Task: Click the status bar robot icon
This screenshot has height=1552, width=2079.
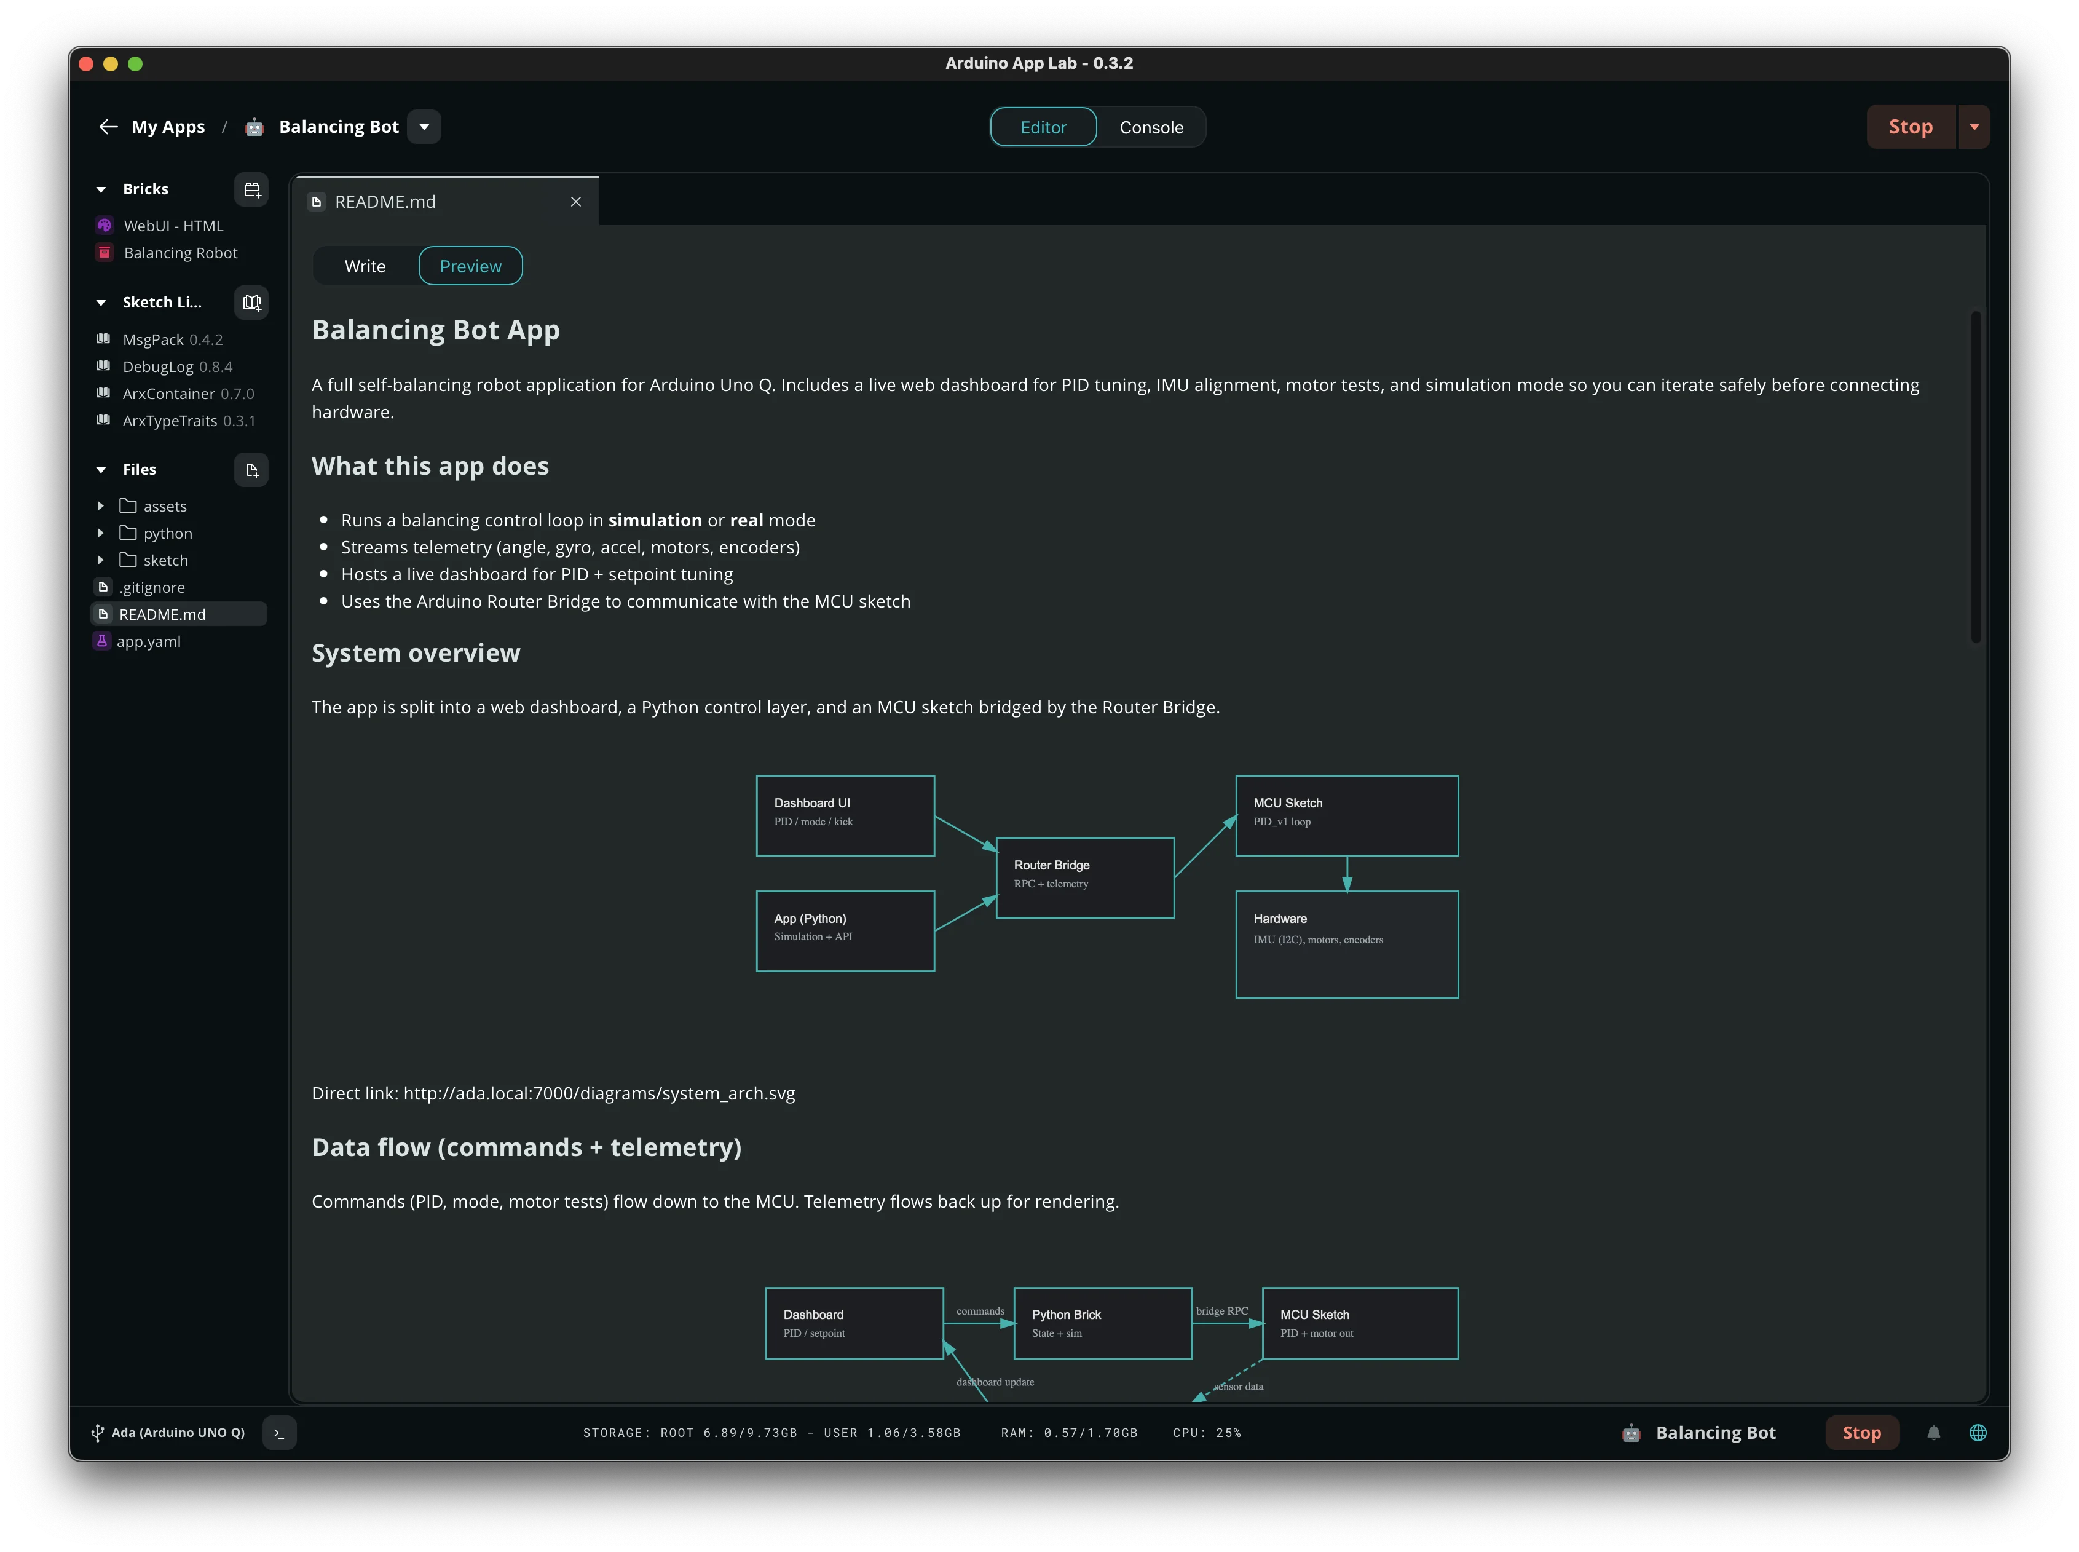Action: click(x=1632, y=1433)
